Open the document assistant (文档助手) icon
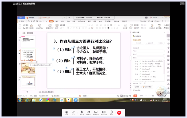 (152, 25)
